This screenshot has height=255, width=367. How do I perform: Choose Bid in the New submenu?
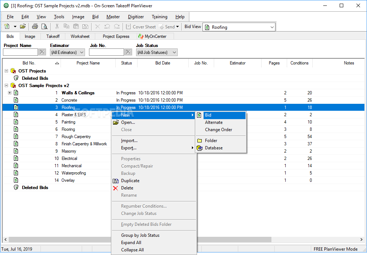coord(221,115)
